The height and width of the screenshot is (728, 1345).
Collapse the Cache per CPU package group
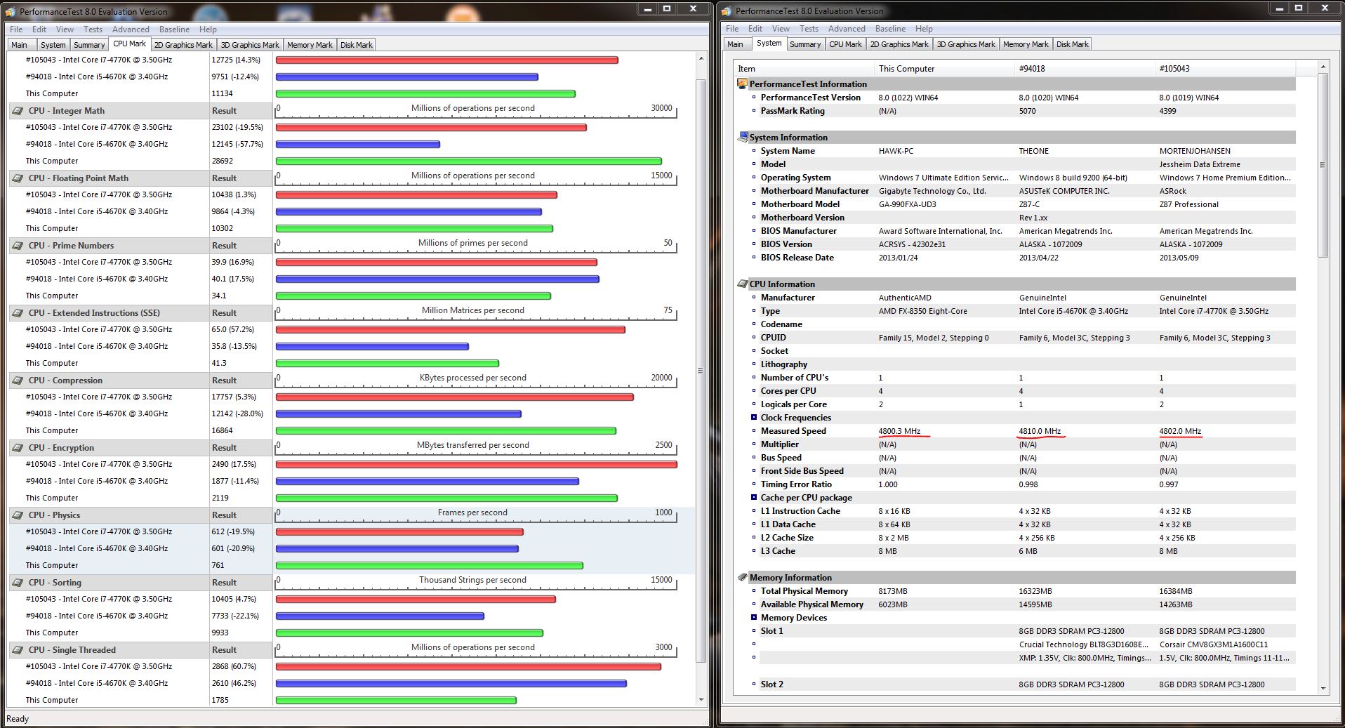(754, 498)
